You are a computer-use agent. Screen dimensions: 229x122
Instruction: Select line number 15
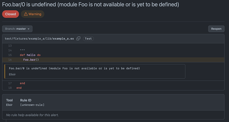pyautogui.click(x=10, y=55)
